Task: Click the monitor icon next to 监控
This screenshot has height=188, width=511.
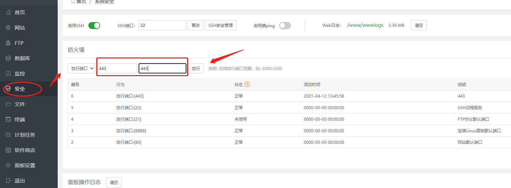Action: [x=9, y=73]
